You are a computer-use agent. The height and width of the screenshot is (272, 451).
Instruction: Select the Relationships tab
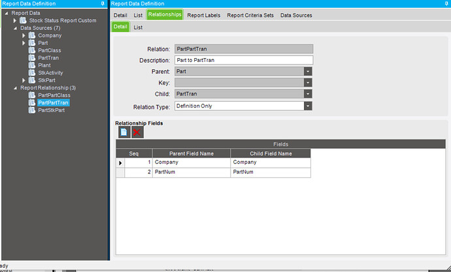point(165,14)
